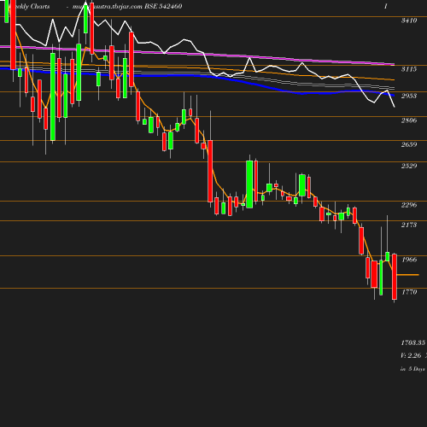Select the 'in 5 Days' text
This screenshot has height=427, width=427.
412,369
